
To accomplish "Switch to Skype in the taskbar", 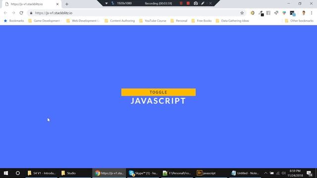I will 143,173.
